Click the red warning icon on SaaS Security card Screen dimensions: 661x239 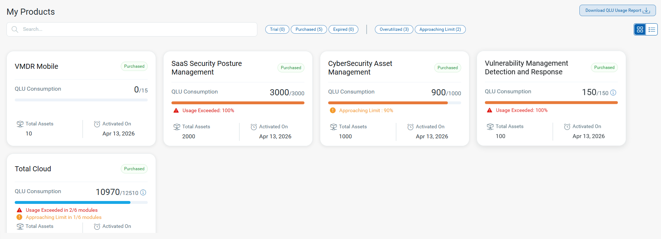[x=176, y=110]
